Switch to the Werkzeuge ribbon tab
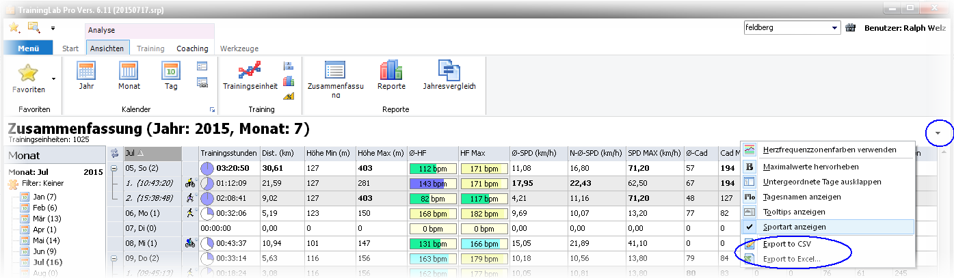954x278 pixels. [239, 48]
